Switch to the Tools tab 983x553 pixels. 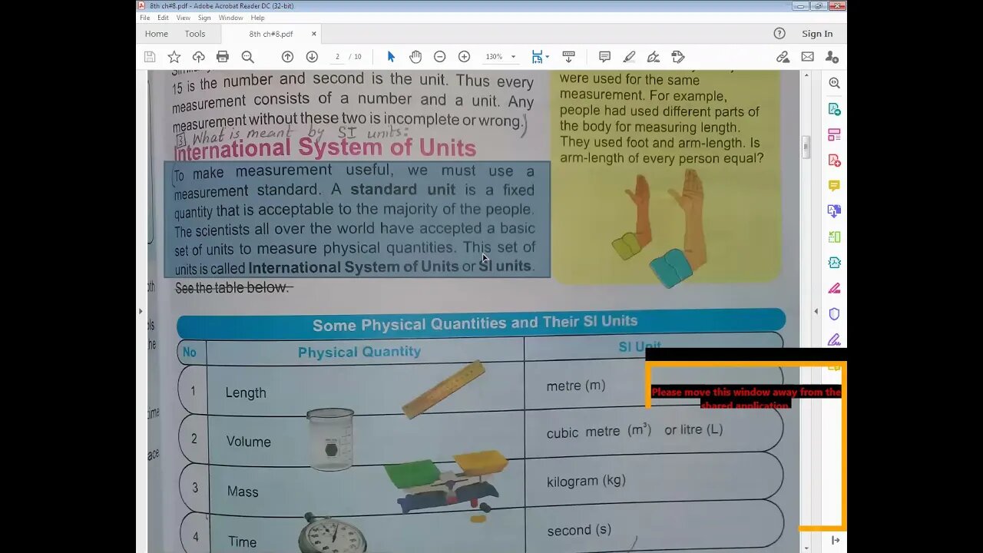click(195, 34)
